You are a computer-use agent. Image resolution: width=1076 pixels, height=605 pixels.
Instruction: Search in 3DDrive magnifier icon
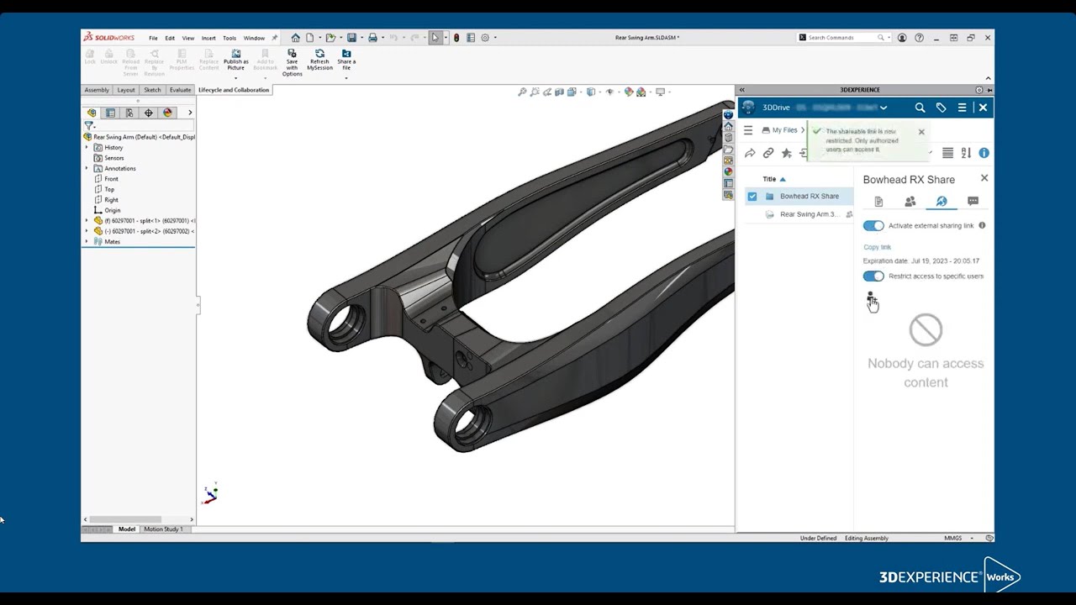(x=920, y=108)
